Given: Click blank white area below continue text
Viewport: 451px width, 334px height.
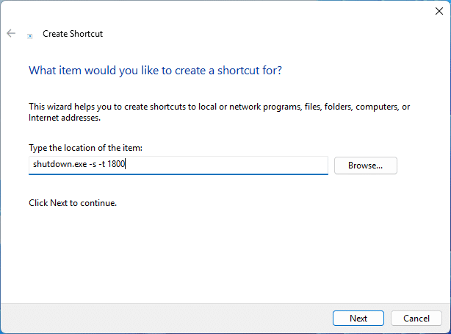Looking at the screenshot, I should click(224, 254).
